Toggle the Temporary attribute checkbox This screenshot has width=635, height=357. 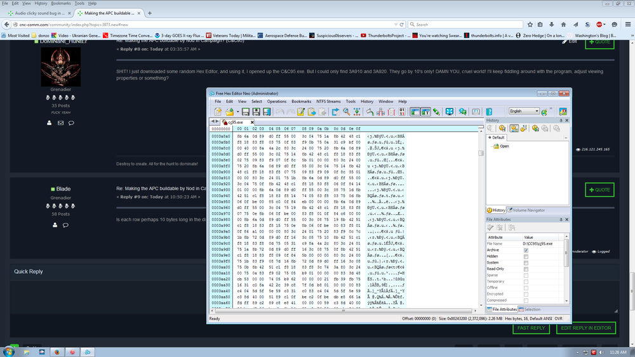pyautogui.click(x=526, y=281)
